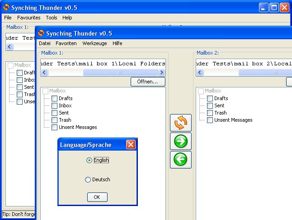Check the Drafts folder in Mailbox 1
The width and height of the screenshot is (292, 220).
click(x=55, y=98)
